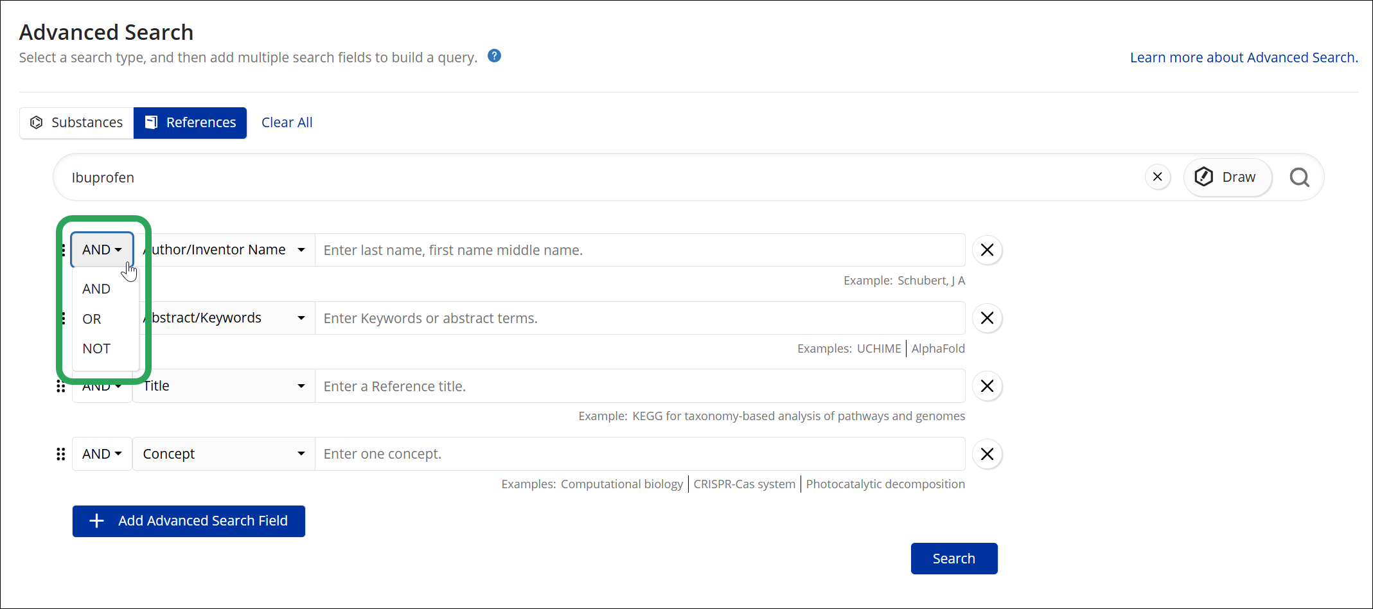Focus the Reference title input field

click(x=640, y=386)
